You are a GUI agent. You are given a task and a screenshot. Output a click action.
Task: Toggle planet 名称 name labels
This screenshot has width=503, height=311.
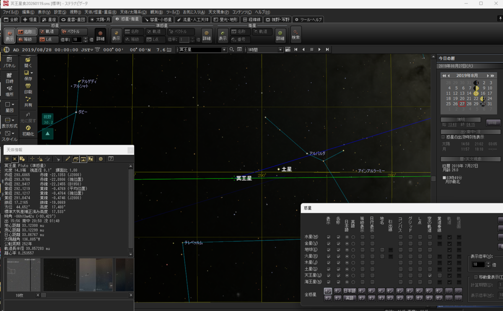(26, 32)
